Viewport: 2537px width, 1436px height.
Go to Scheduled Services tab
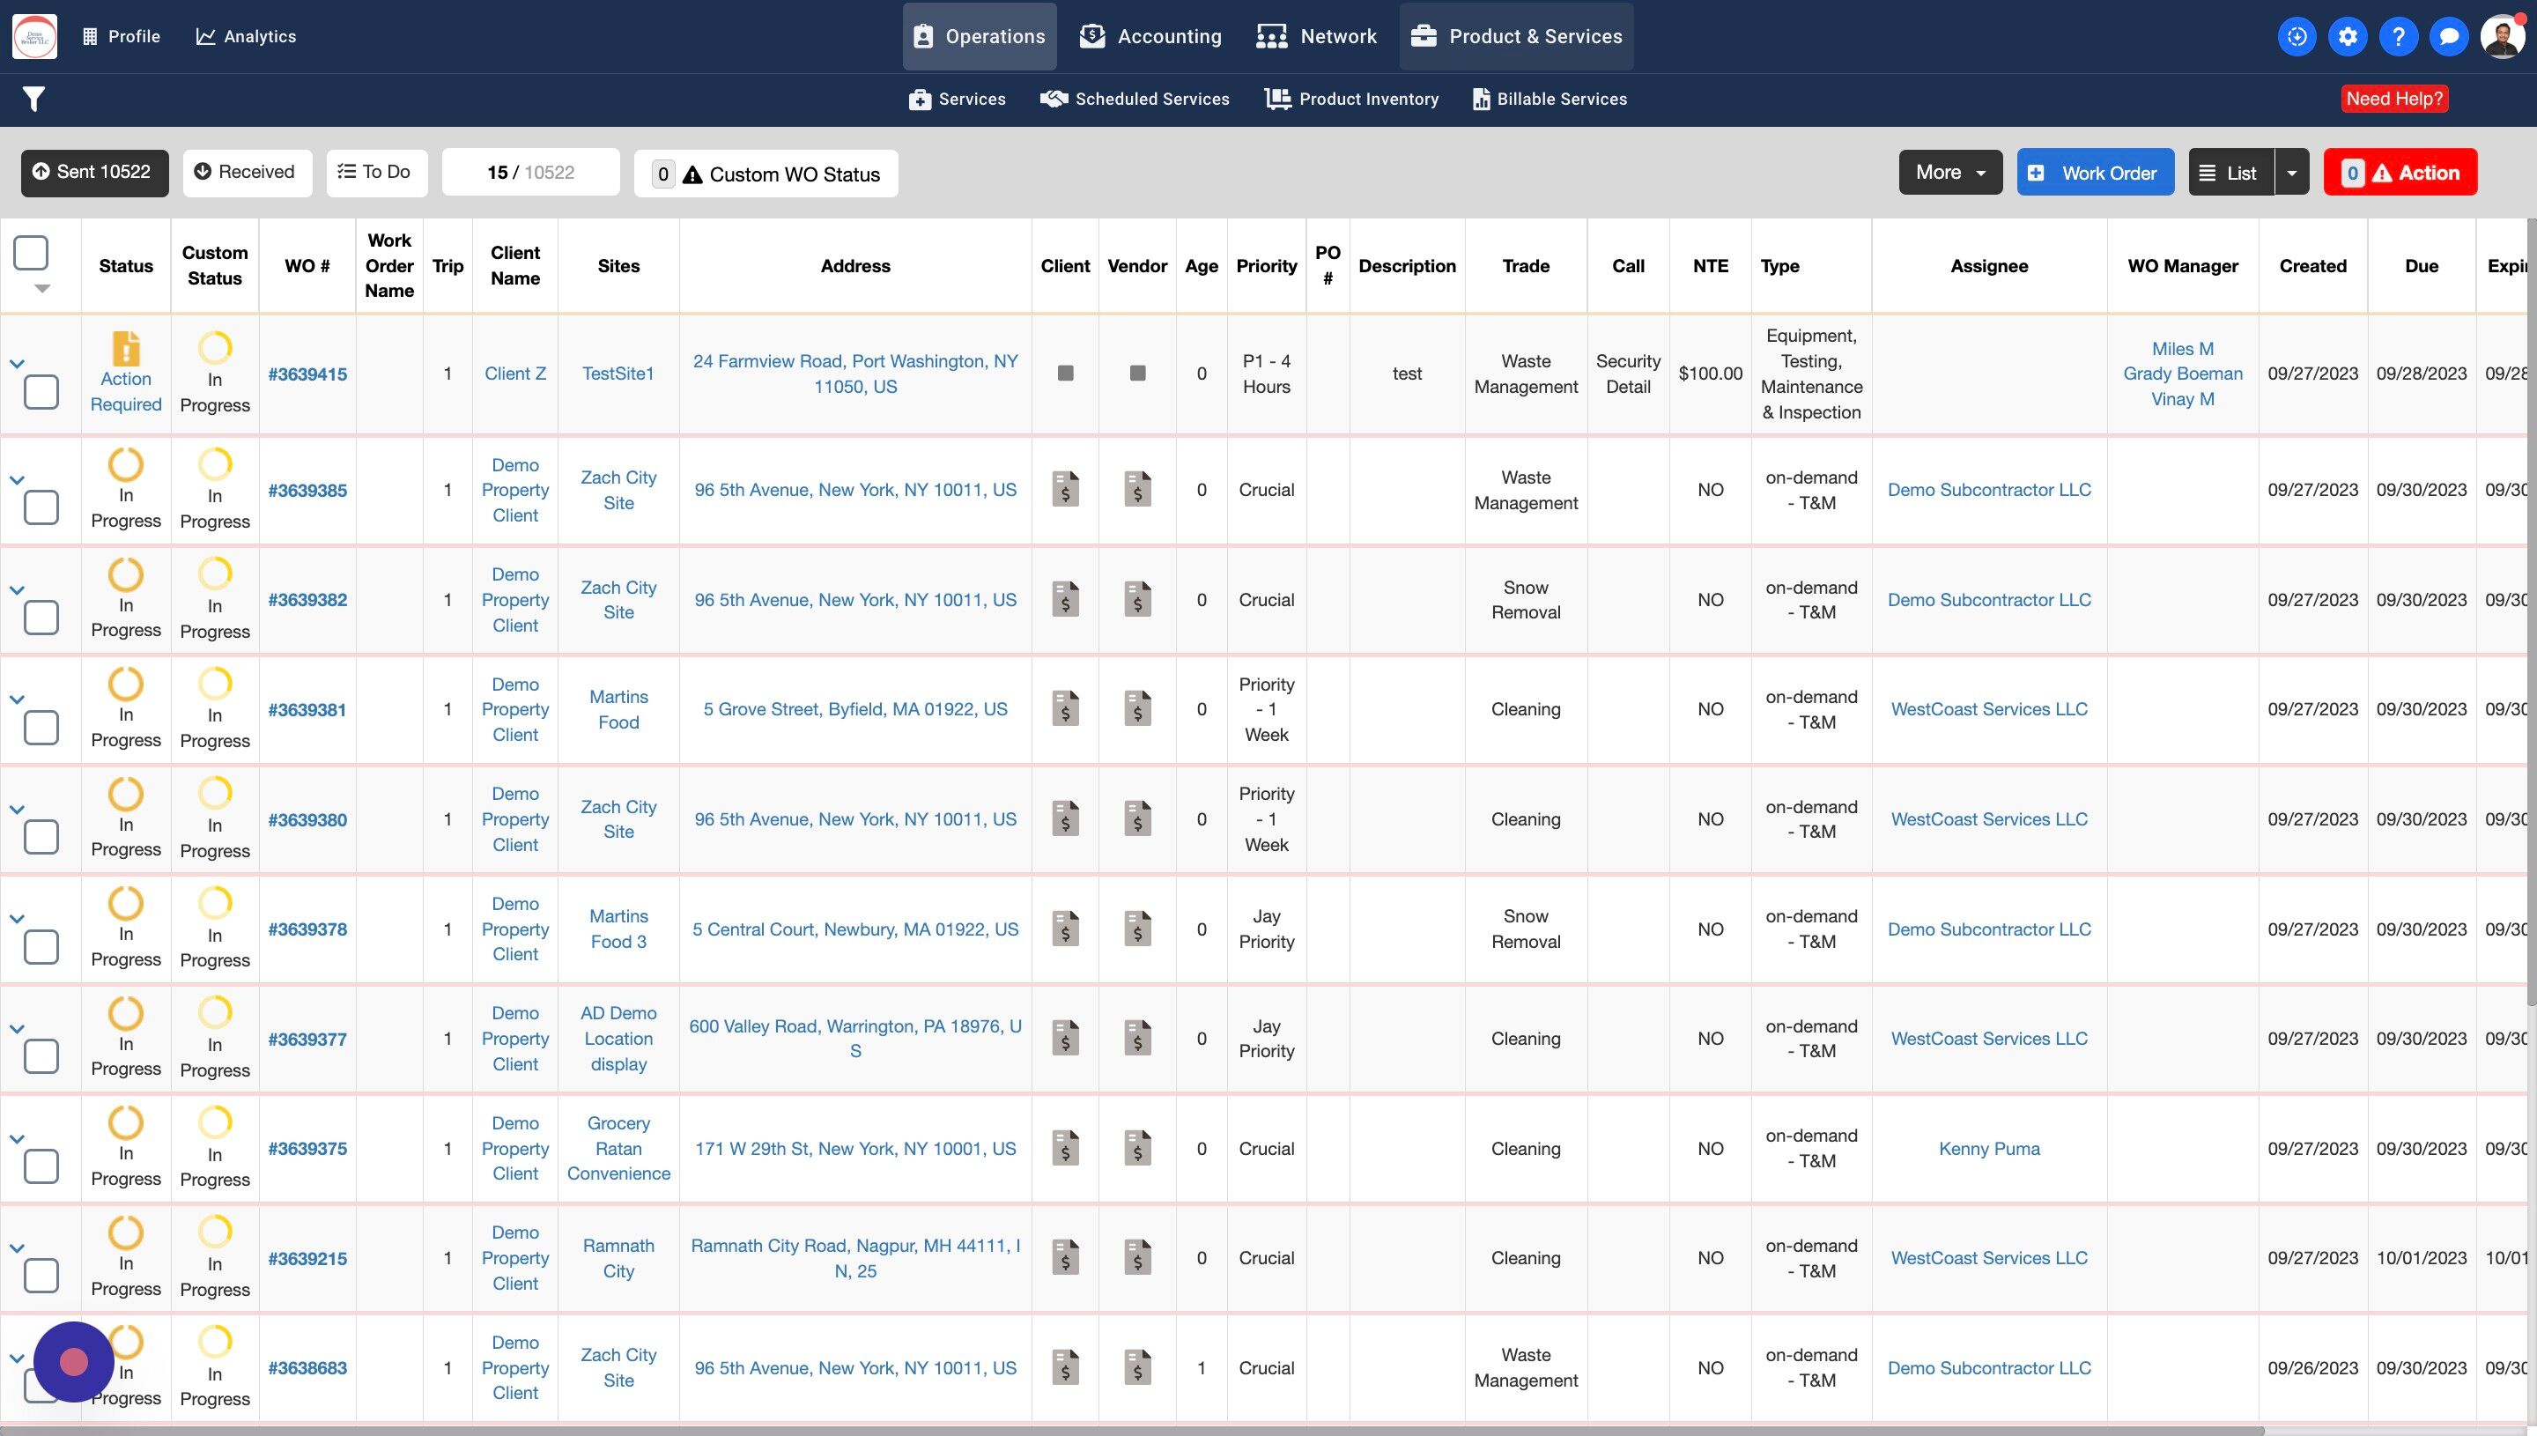(1135, 99)
